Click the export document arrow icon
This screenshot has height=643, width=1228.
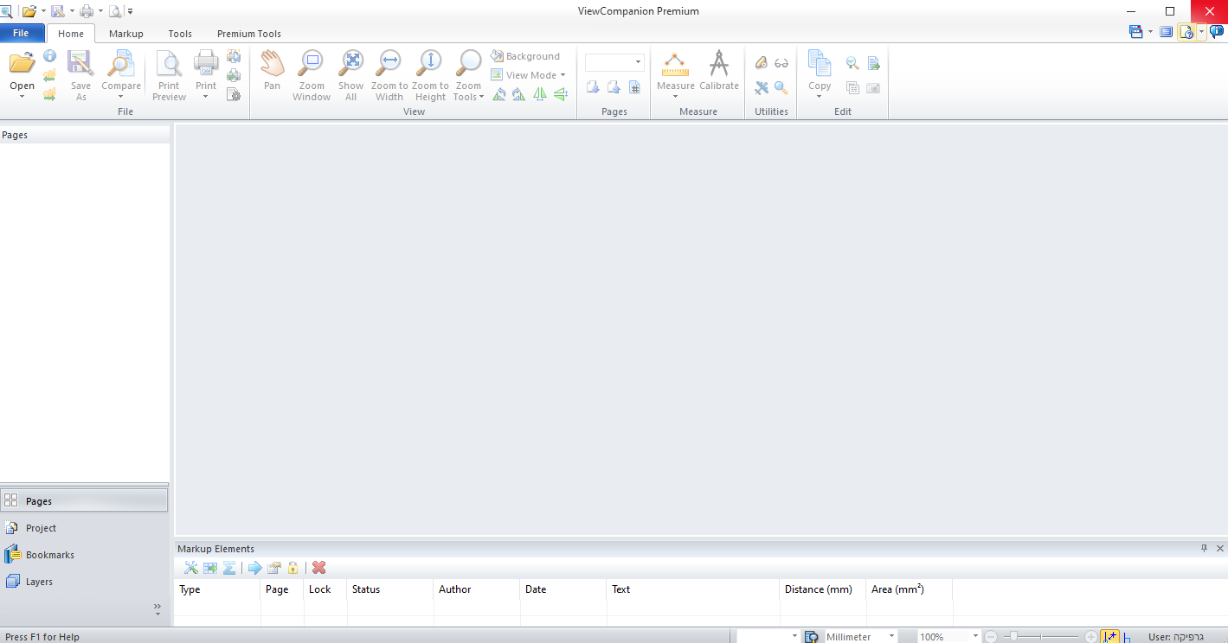point(873,63)
